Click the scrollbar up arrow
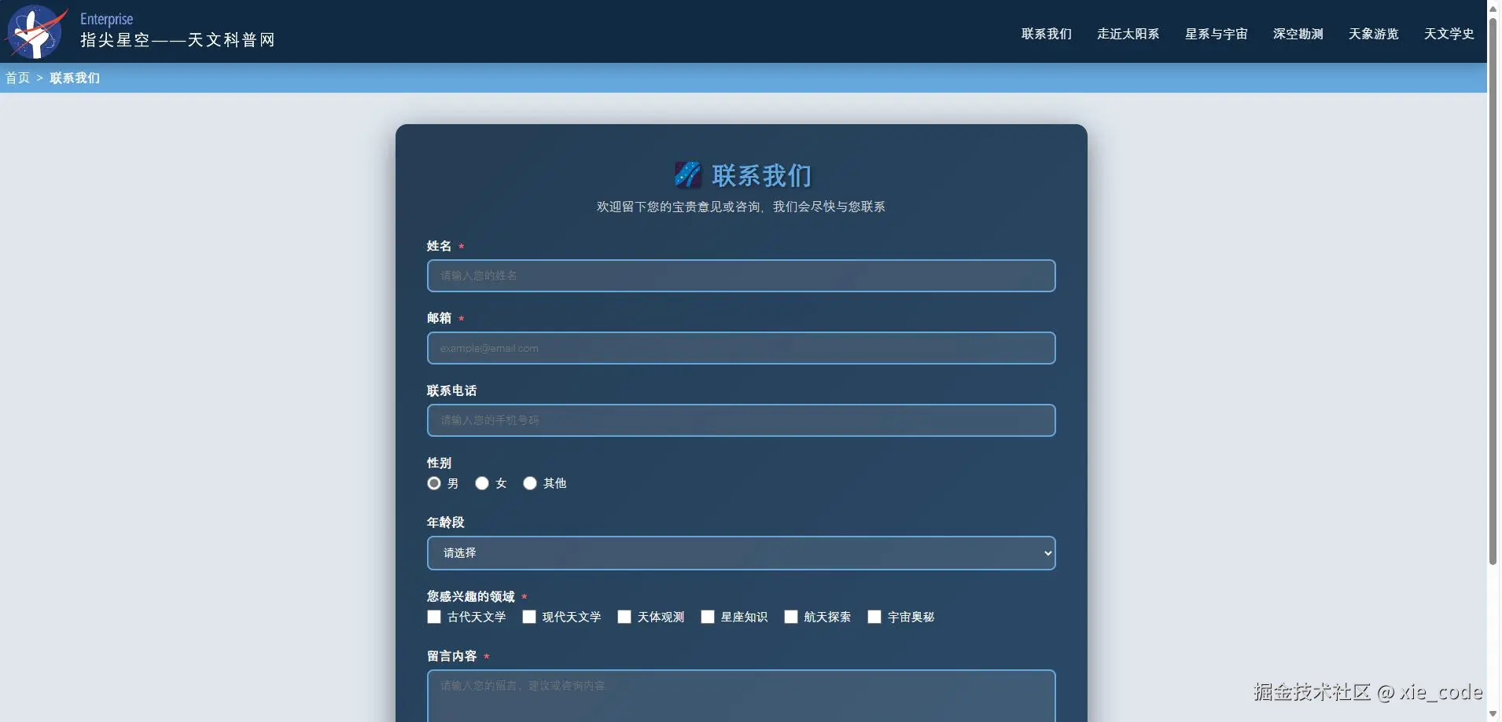 (x=1493, y=8)
